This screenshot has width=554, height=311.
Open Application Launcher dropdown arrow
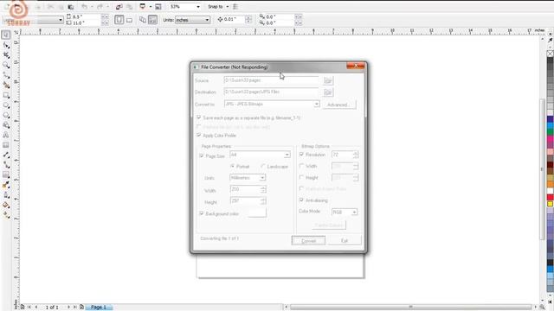pos(150,7)
